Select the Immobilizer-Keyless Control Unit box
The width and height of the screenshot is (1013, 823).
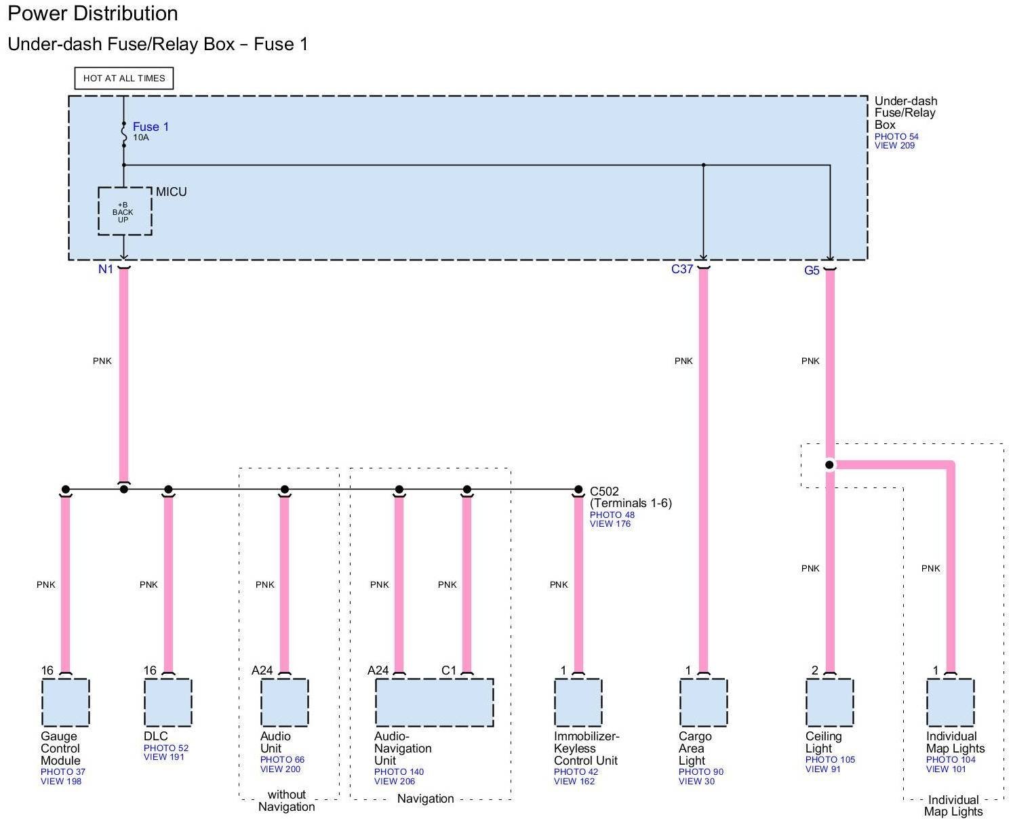coord(578,702)
